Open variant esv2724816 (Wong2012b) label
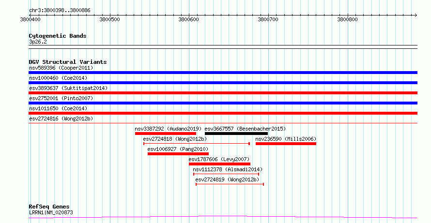The width and height of the screenshot is (431, 223). pyautogui.click(x=61, y=119)
